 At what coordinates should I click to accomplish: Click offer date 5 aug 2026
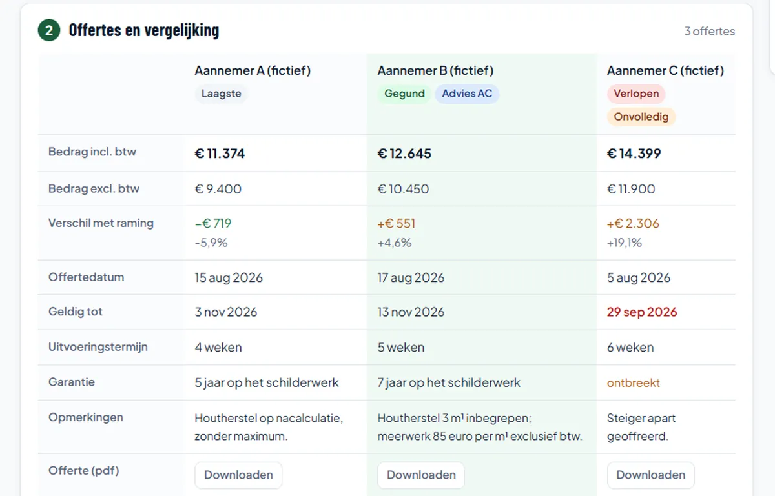click(639, 278)
